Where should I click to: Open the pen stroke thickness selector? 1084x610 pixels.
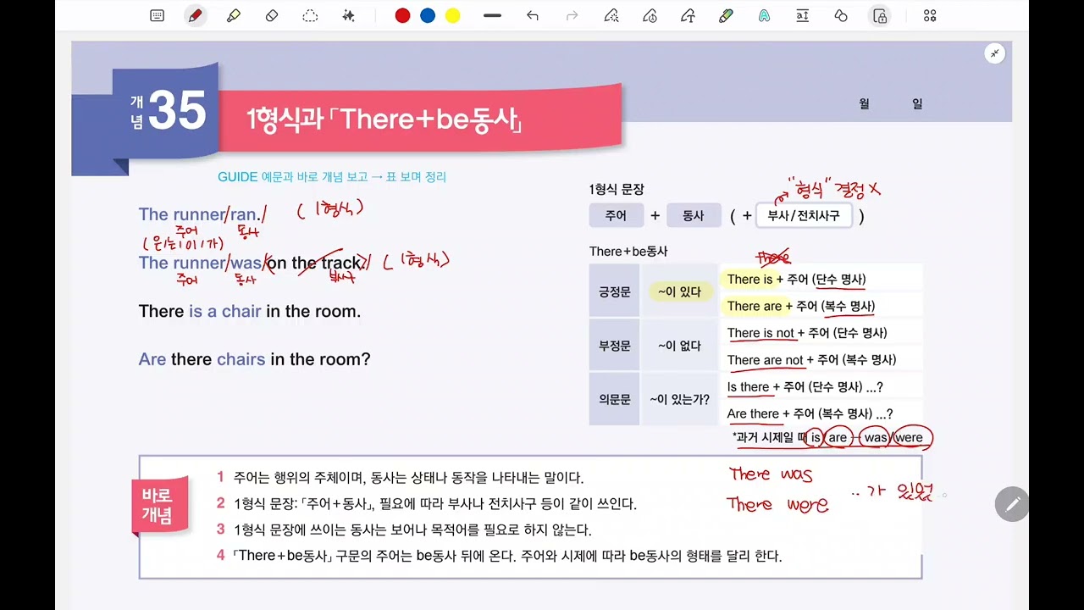click(x=492, y=15)
